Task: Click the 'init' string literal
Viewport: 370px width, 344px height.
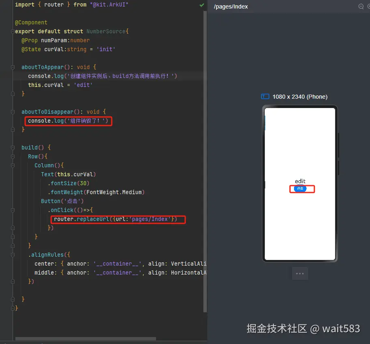Action: click(106, 49)
